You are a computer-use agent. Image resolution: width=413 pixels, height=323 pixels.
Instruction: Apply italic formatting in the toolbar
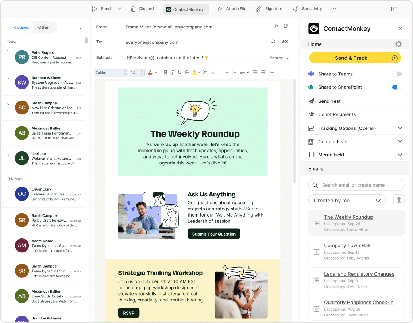(173, 73)
